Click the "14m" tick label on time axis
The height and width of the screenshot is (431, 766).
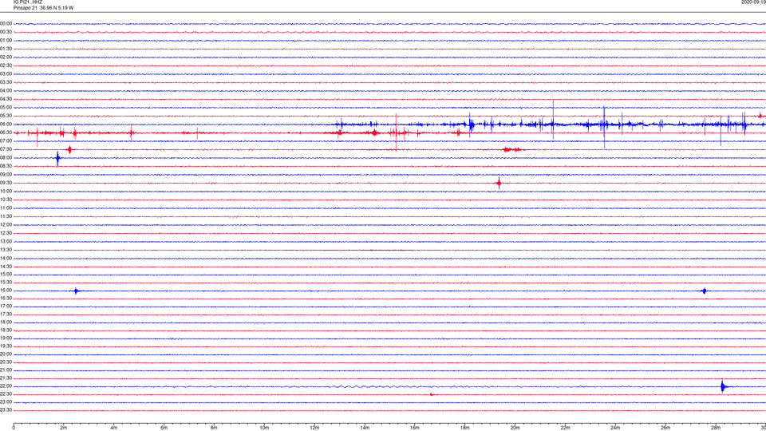point(365,428)
